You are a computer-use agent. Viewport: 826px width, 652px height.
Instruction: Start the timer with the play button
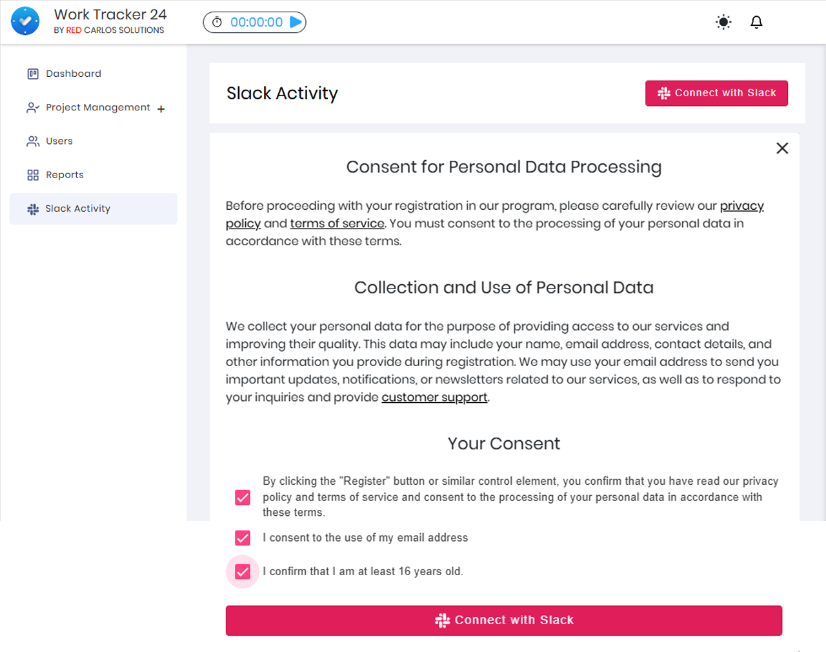point(296,22)
